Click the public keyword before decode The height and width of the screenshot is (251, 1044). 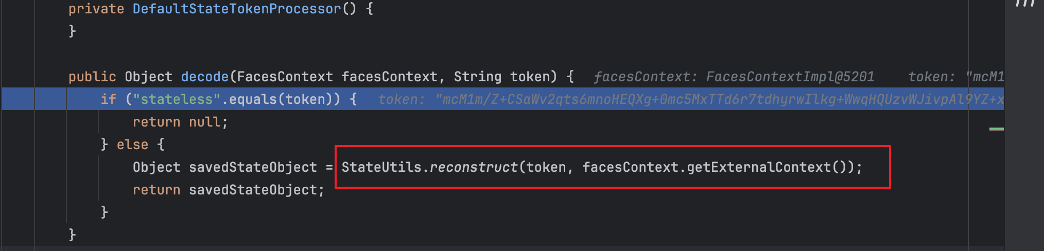coord(92,77)
